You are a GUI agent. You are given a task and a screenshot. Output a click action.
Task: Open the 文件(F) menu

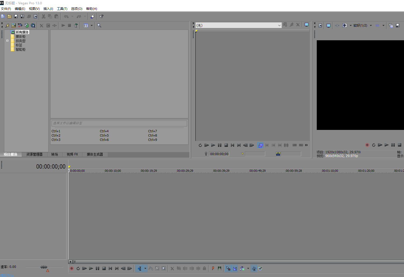pyautogui.click(x=6, y=9)
